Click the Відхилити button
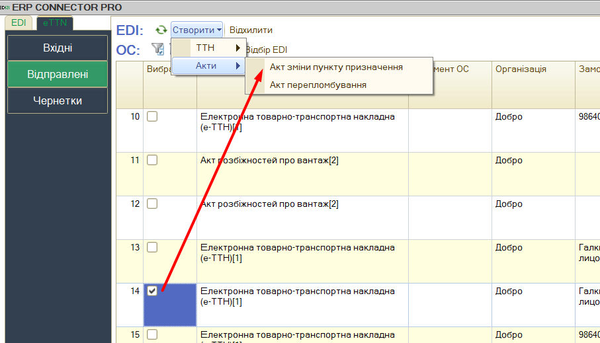 [x=251, y=30]
